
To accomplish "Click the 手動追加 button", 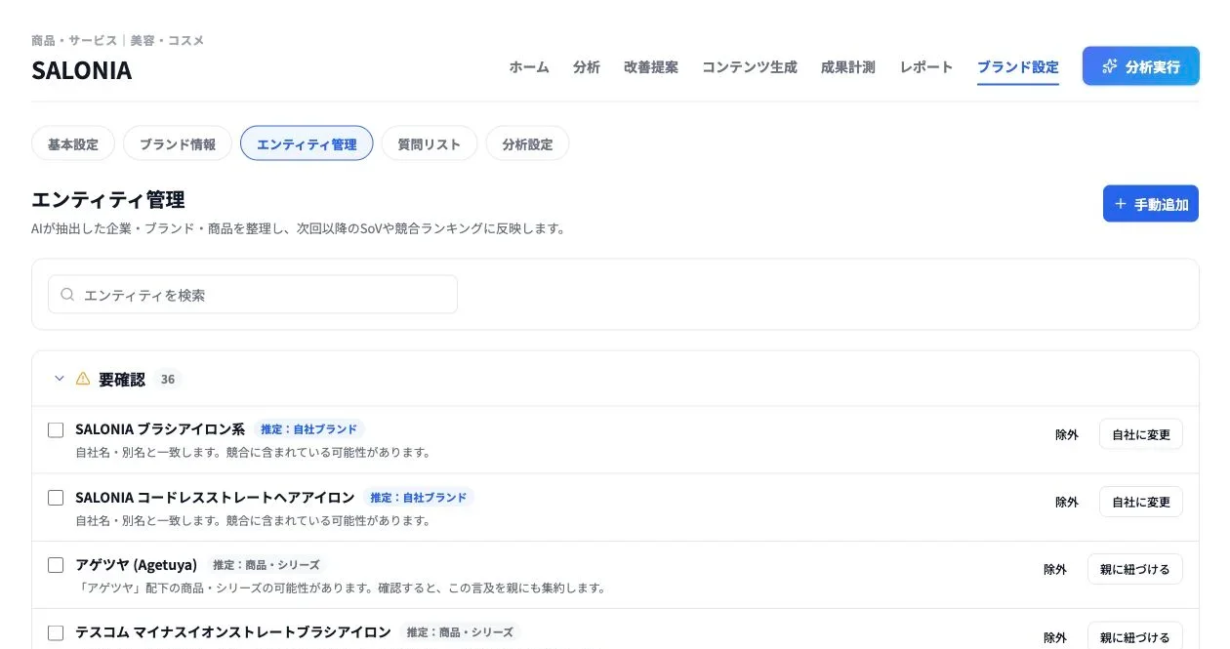I will coord(1151,204).
